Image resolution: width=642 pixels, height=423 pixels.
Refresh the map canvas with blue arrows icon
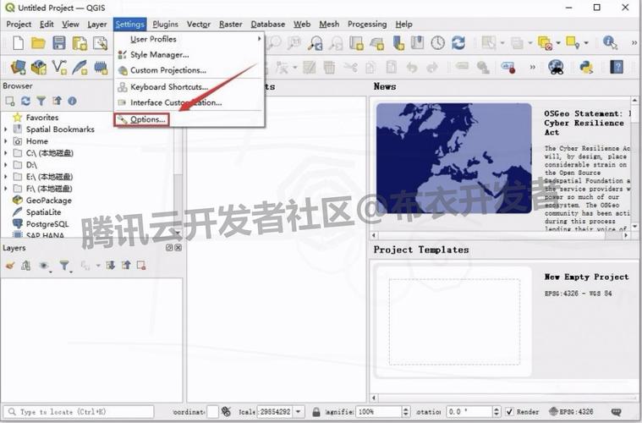[458, 42]
